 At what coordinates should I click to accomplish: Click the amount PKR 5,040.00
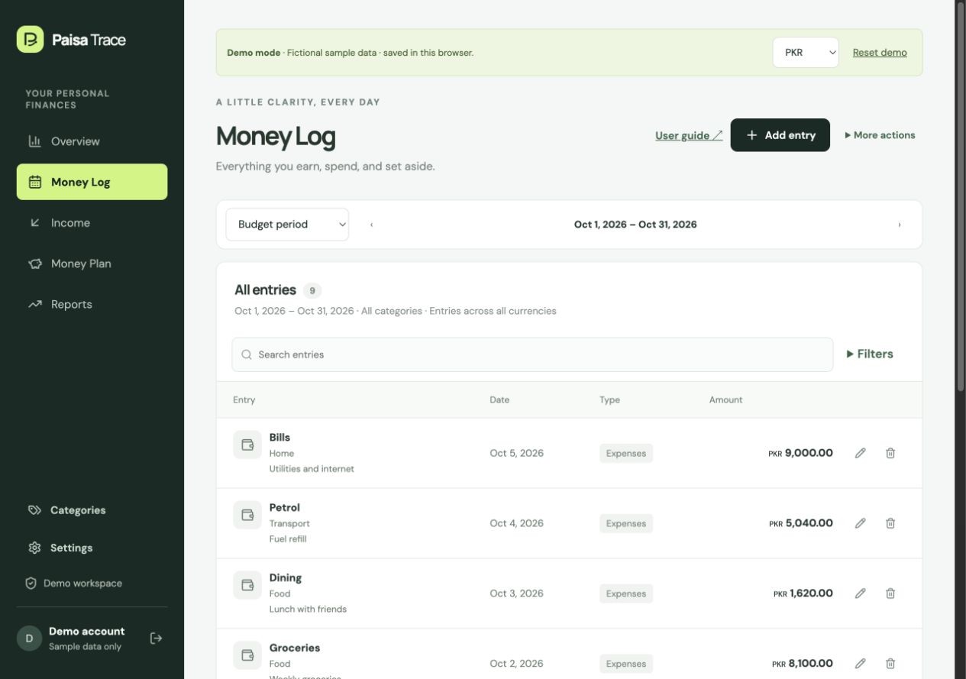tap(800, 523)
